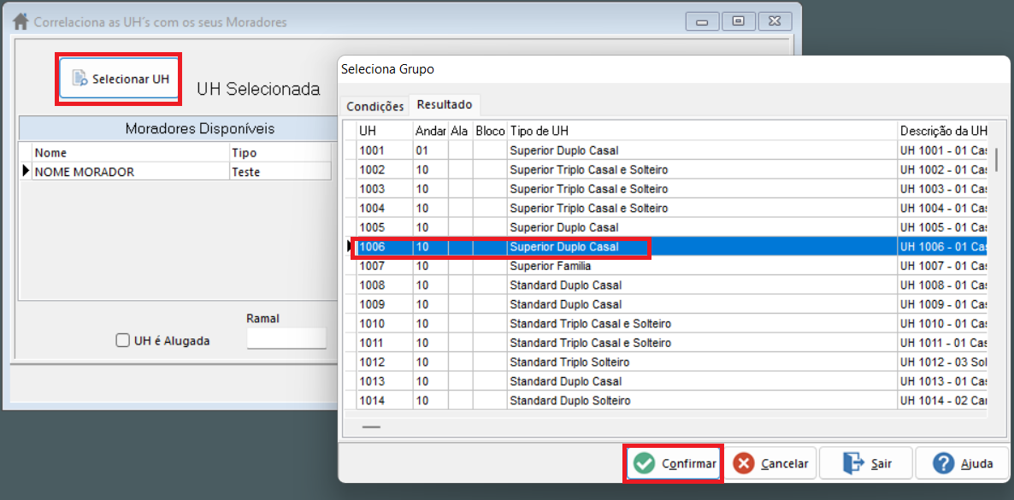Cancel the group selection with Cancelar
Screen dimensions: 1014x500
click(x=771, y=463)
